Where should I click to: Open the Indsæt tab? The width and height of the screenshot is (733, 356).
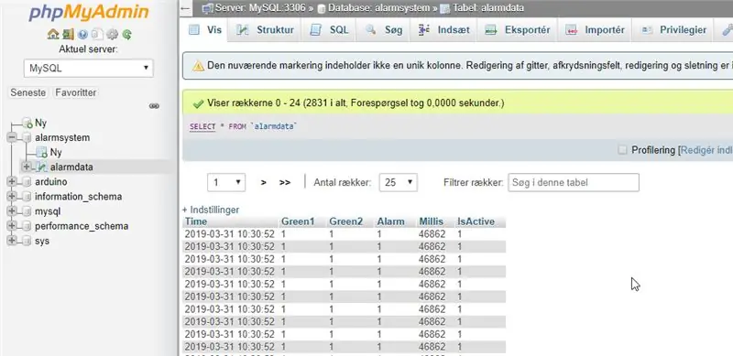(x=443, y=30)
